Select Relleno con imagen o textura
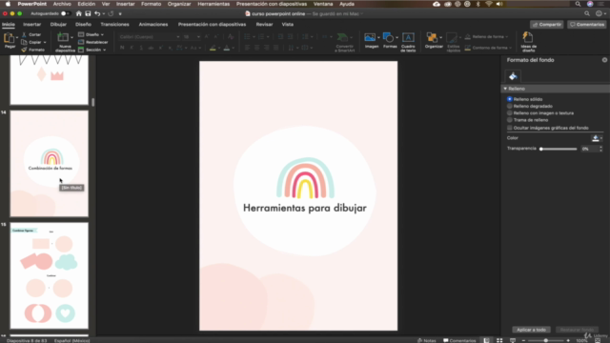The width and height of the screenshot is (610, 343). (509, 113)
